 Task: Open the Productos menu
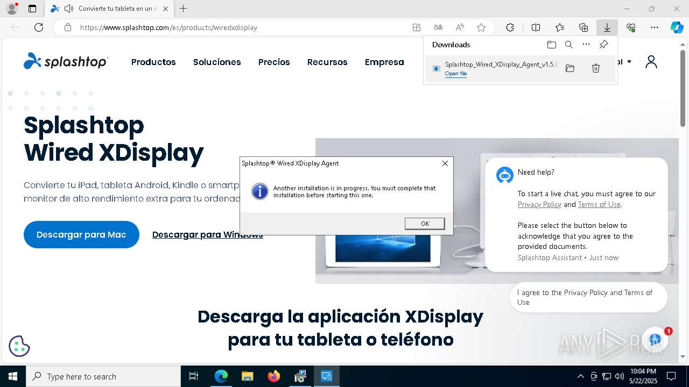(153, 62)
